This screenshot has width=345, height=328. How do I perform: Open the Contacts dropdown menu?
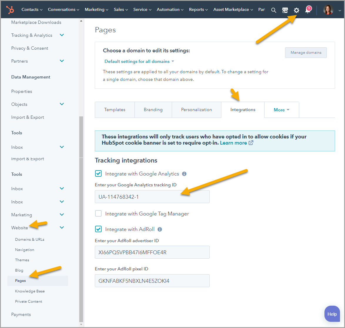(x=32, y=9)
